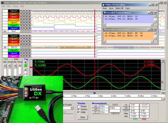The image size is (168, 123).
Task: Click Decoded Transactions 2 scroll up arrow
Action: [155, 16]
